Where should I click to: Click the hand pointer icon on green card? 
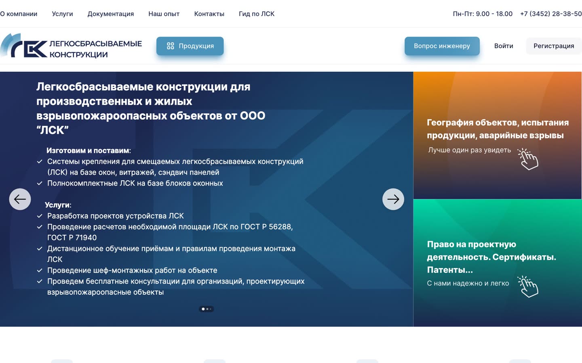tap(528, 286)
